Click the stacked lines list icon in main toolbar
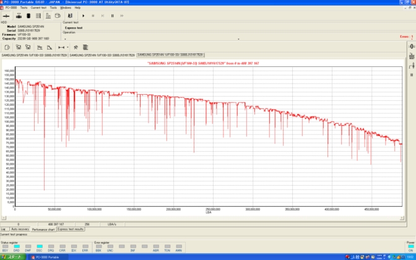 pyautogui.click(x=38, y=16)
